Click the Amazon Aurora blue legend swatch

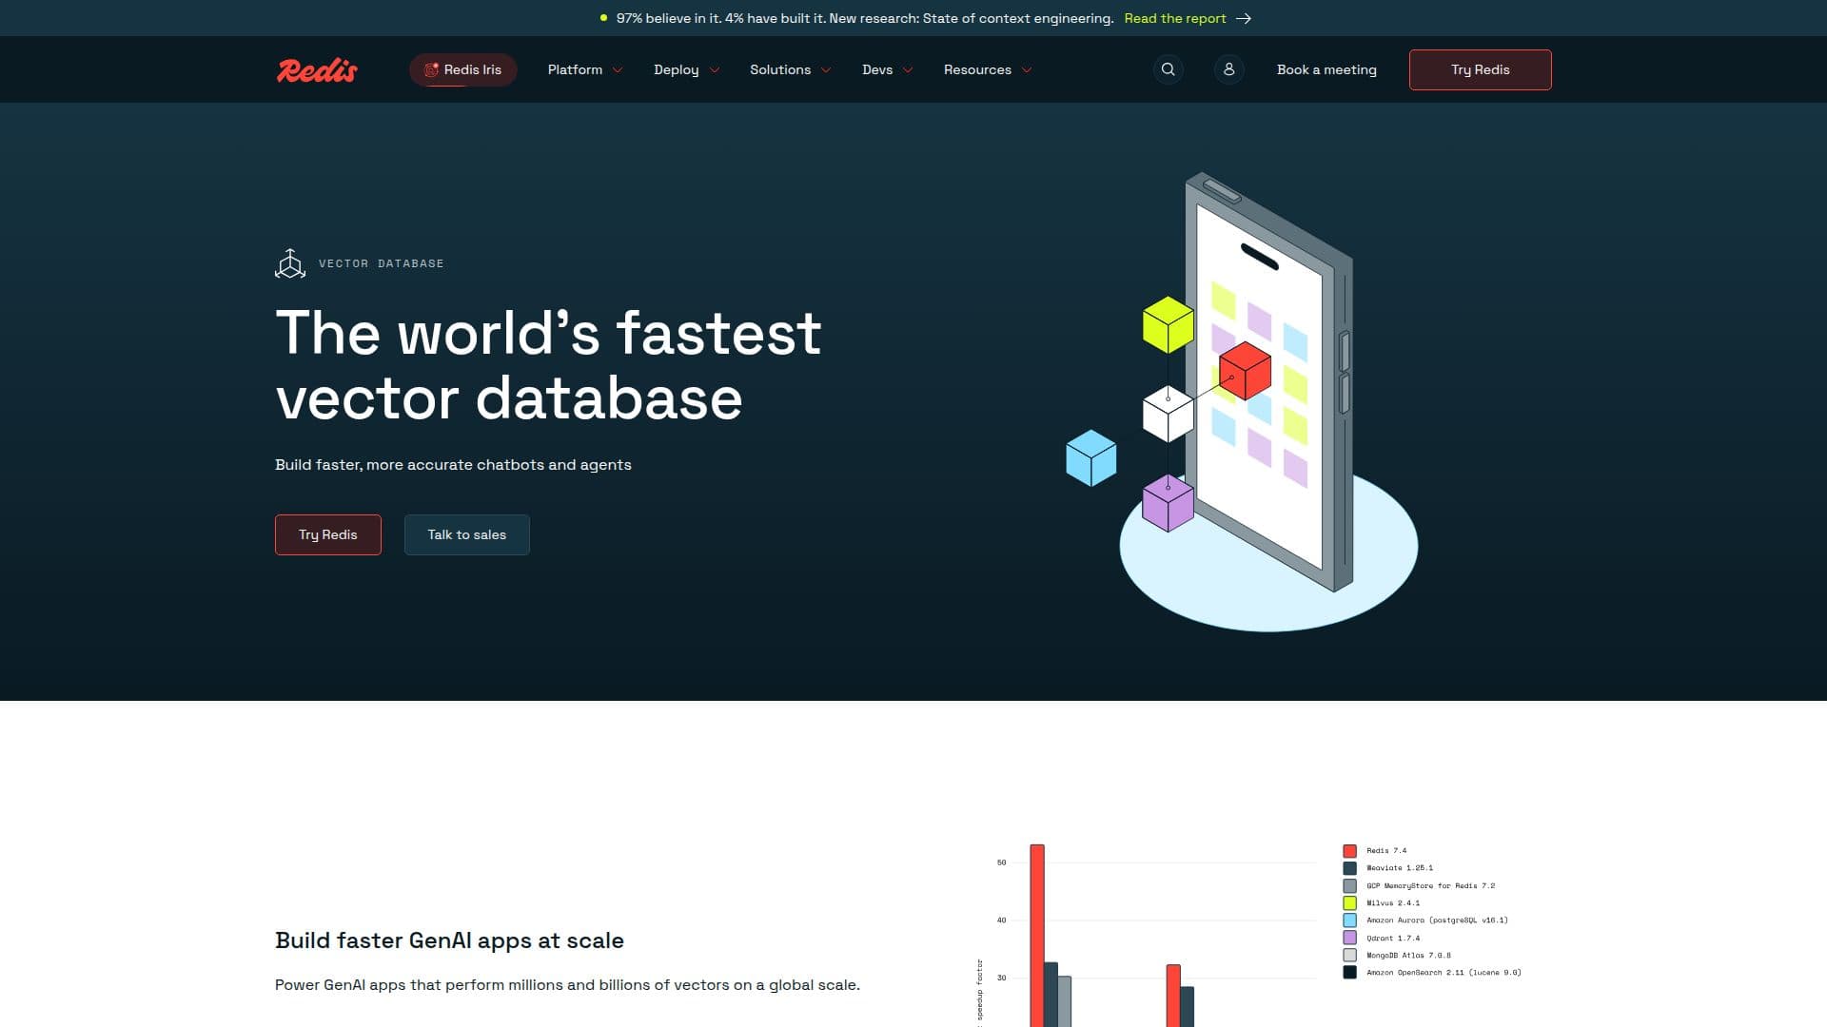pos(1349,920)
